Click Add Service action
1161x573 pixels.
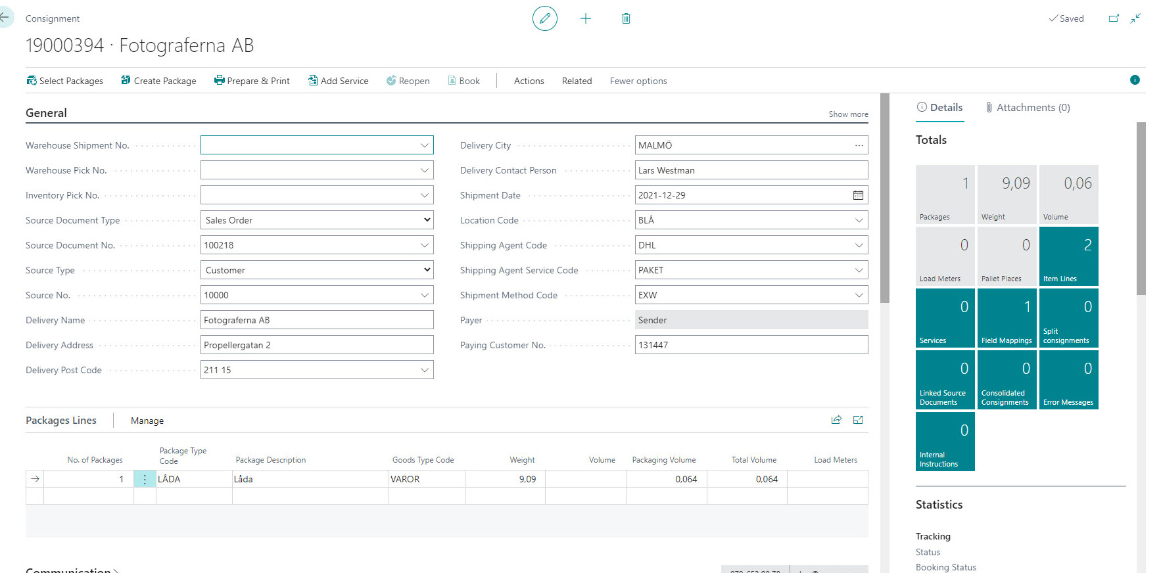coord(338,81)
